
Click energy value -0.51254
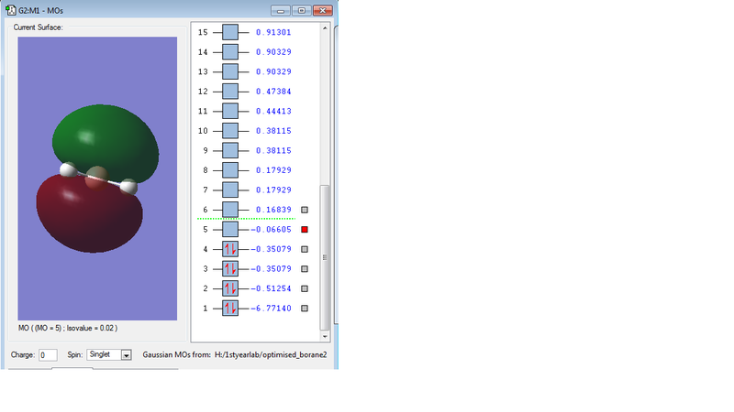(x=271, y=288)
